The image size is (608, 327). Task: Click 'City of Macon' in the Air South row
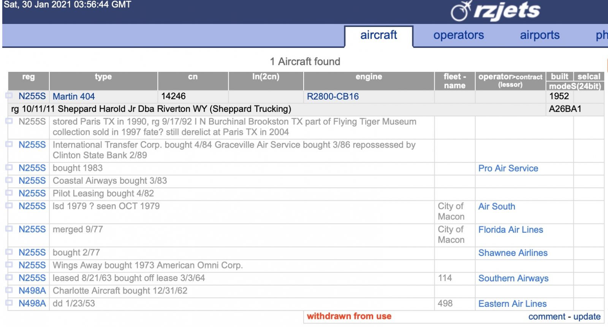coord(451,211)
